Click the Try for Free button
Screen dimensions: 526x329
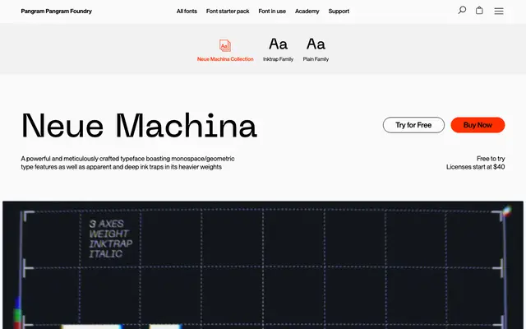[x=413, y=125]
